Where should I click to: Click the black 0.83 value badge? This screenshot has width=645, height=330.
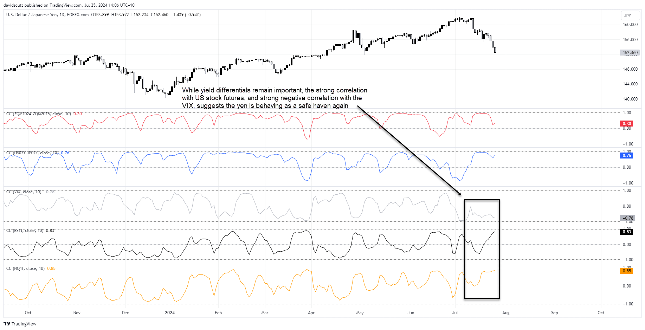point(626,232)
